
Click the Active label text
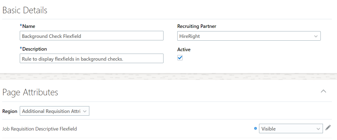pyautogui.click(x=184, y=50)
